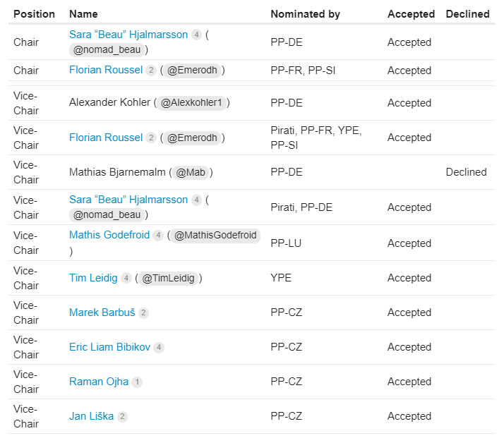Open Sara "Beau" Hjalmarsson link in Chair row
This screenshot has width=504, height=443.
pyautogui.click(x=128, y=35)
